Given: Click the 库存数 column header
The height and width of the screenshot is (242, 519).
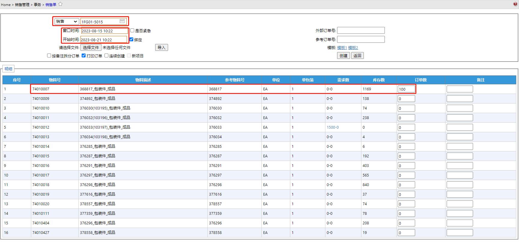Looking at the screenshot, I should coord(379,80).
